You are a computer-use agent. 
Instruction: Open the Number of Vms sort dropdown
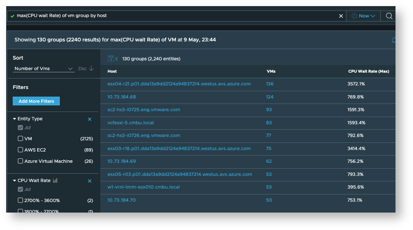(43, 69)
